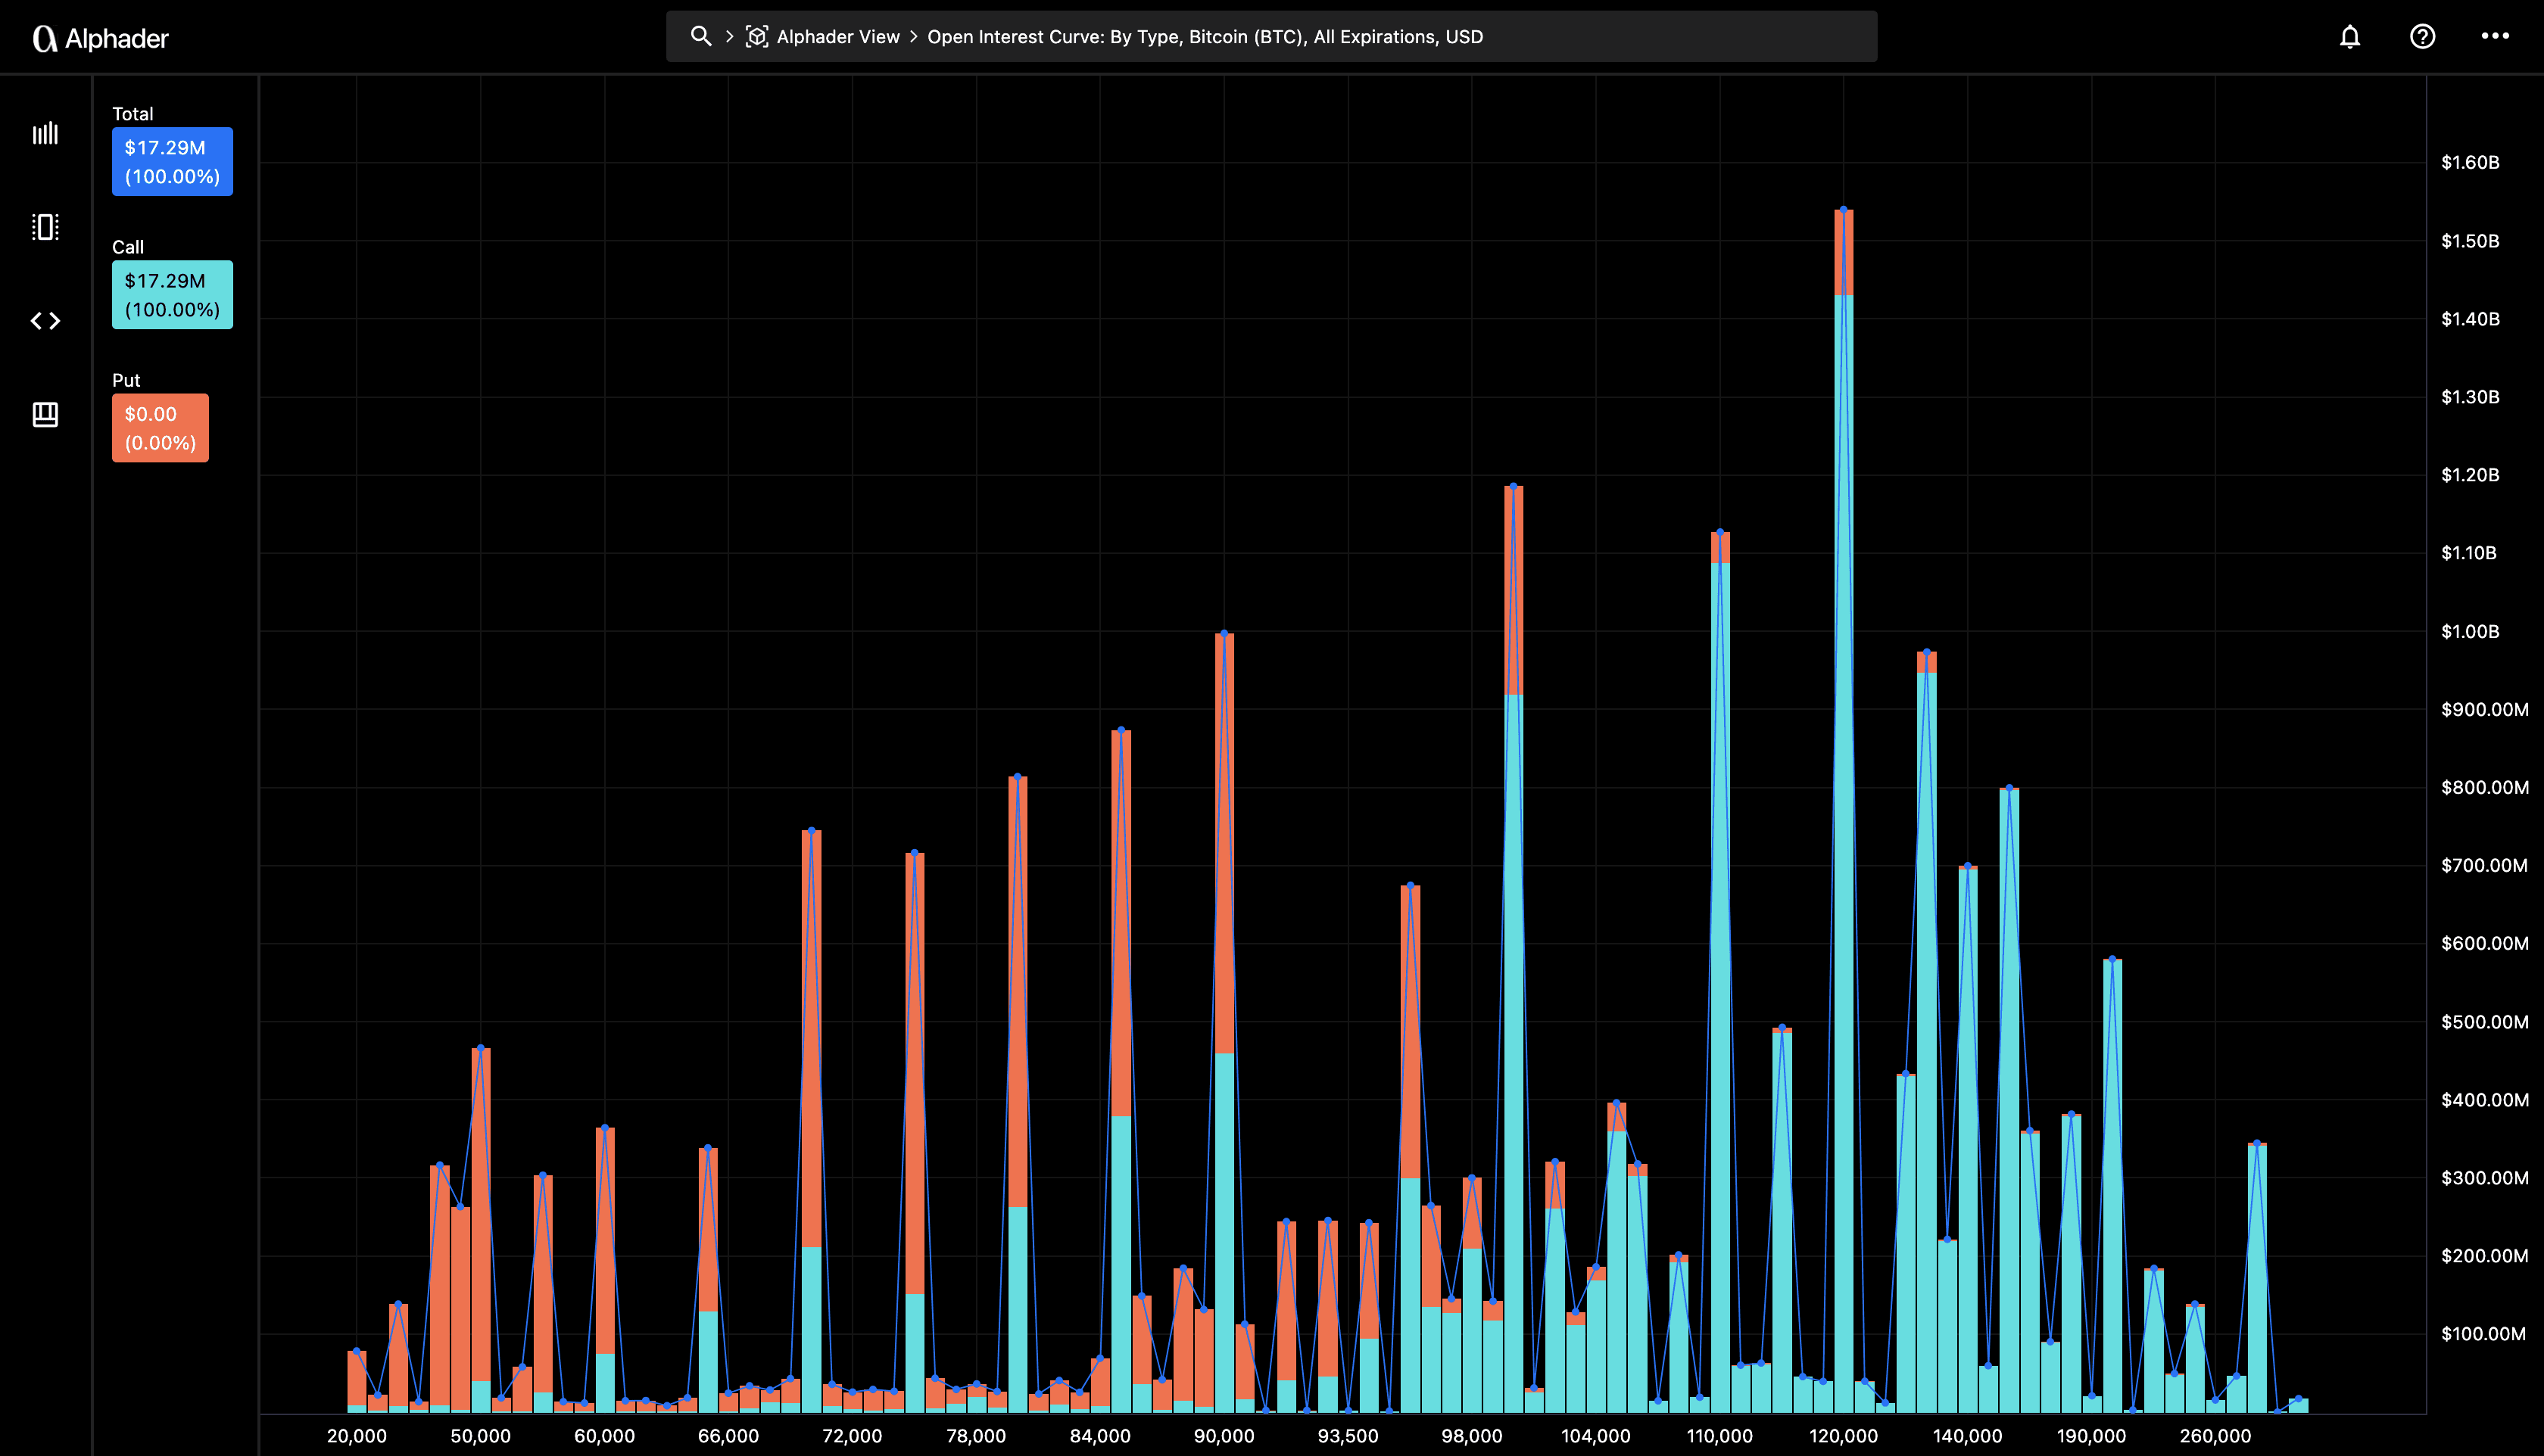This screenshot has height=1456, width=2544.
Task: Click the 90,000 x-axis strike label
Action: click(x=1224, y=1436)
